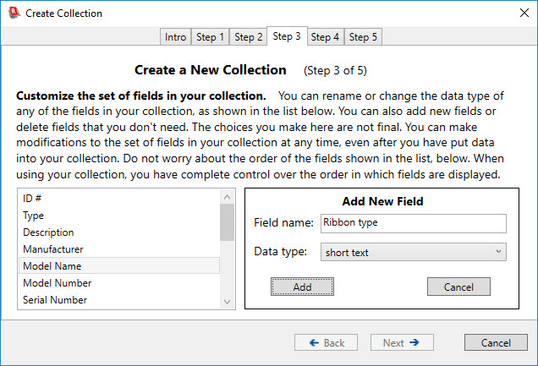Image resolution: width=538 pixels, height=366 pixels.
Task: Switch to the Intro tab
Action: [x=176, y=37]
